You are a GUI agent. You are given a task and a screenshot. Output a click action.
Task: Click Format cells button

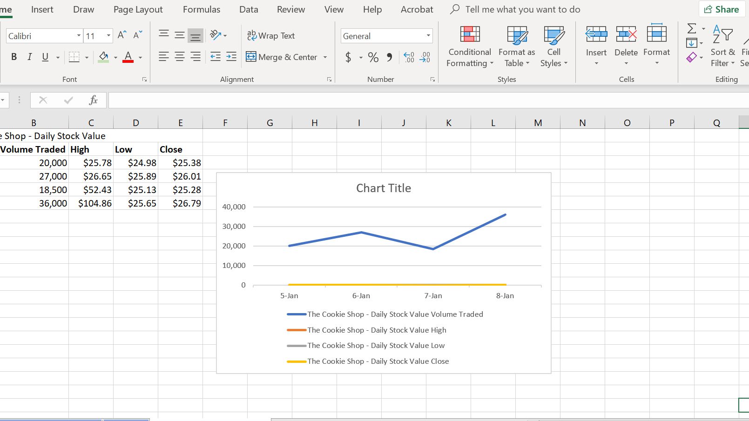point(657,45)
